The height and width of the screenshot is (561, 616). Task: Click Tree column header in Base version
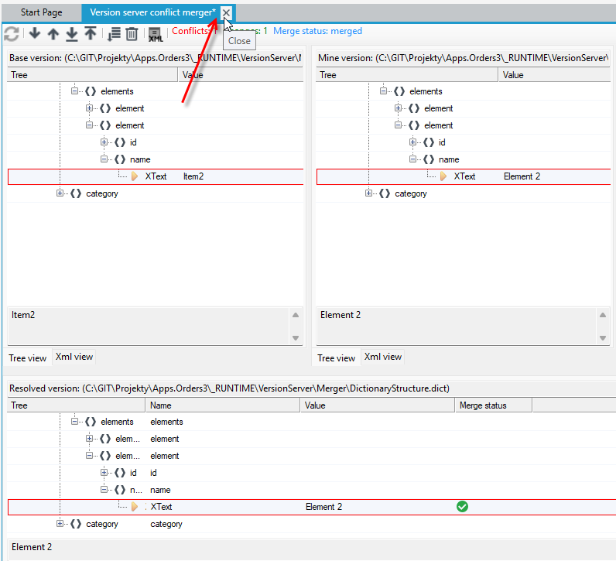coord(92,74)
